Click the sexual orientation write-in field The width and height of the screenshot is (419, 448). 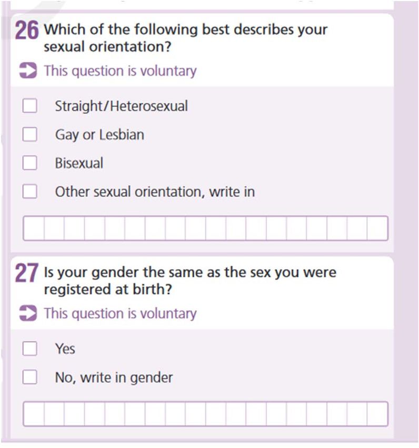coord(205,228)
